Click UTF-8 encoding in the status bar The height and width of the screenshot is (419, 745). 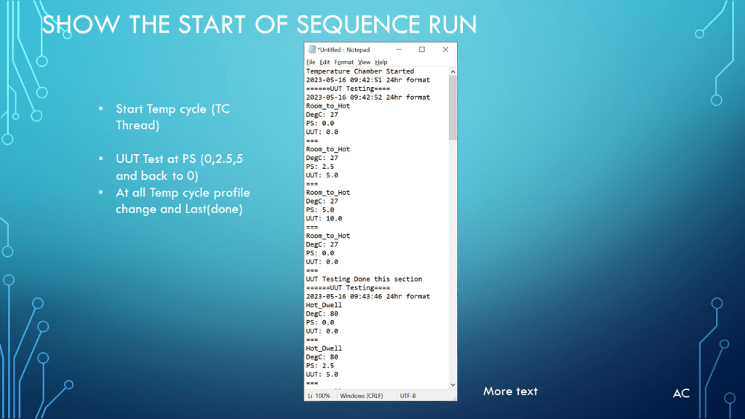pyautogui.click(x=408, y=395)
